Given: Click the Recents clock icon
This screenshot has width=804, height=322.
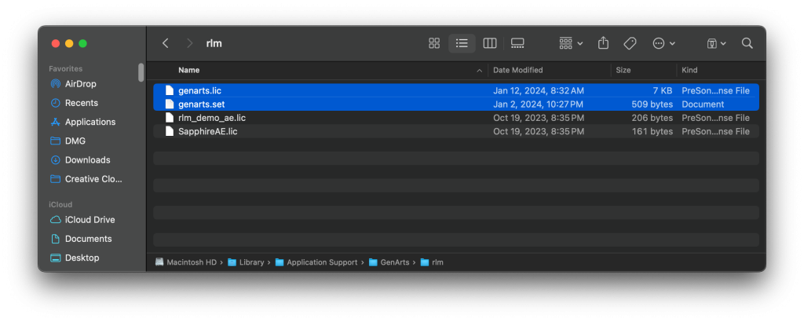Looking at the screenshot, I should coord(56,103).
